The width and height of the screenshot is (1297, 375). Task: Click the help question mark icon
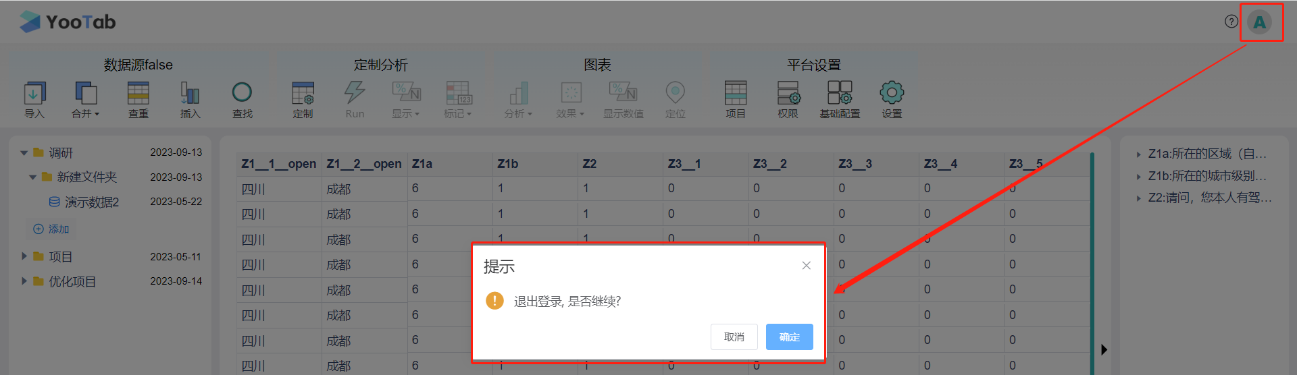click(x=1231, y=22)
